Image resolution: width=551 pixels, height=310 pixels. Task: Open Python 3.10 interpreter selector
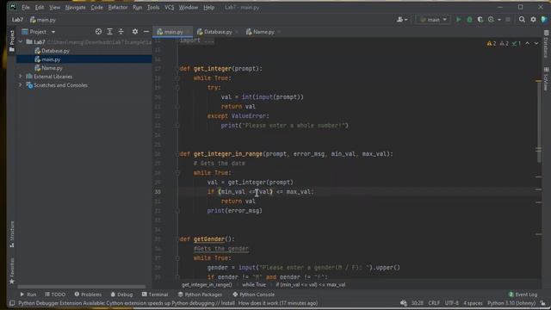click(511, 303)
